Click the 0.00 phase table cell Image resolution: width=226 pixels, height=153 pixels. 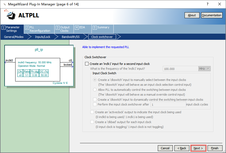[35, 75]
